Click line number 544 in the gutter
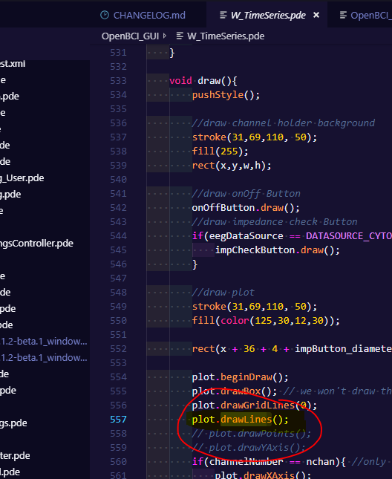The height and width of the screenshot is (479, 392). tap(118, 236)
